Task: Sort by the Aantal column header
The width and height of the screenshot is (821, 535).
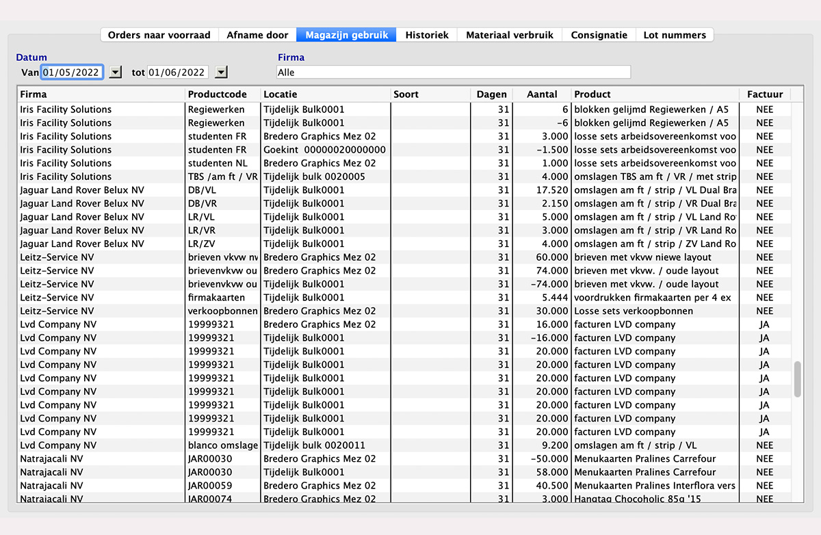Action: [x=542, y=94]
